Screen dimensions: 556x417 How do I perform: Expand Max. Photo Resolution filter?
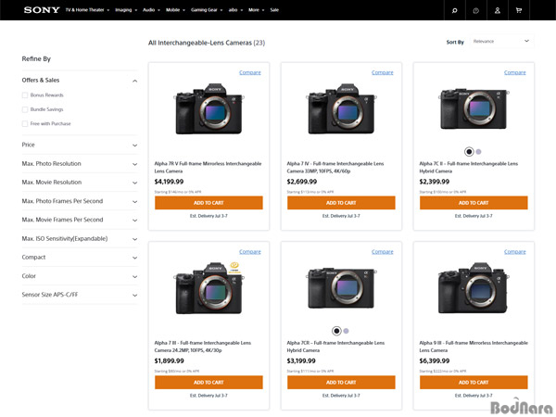click(x=80, y=164)
